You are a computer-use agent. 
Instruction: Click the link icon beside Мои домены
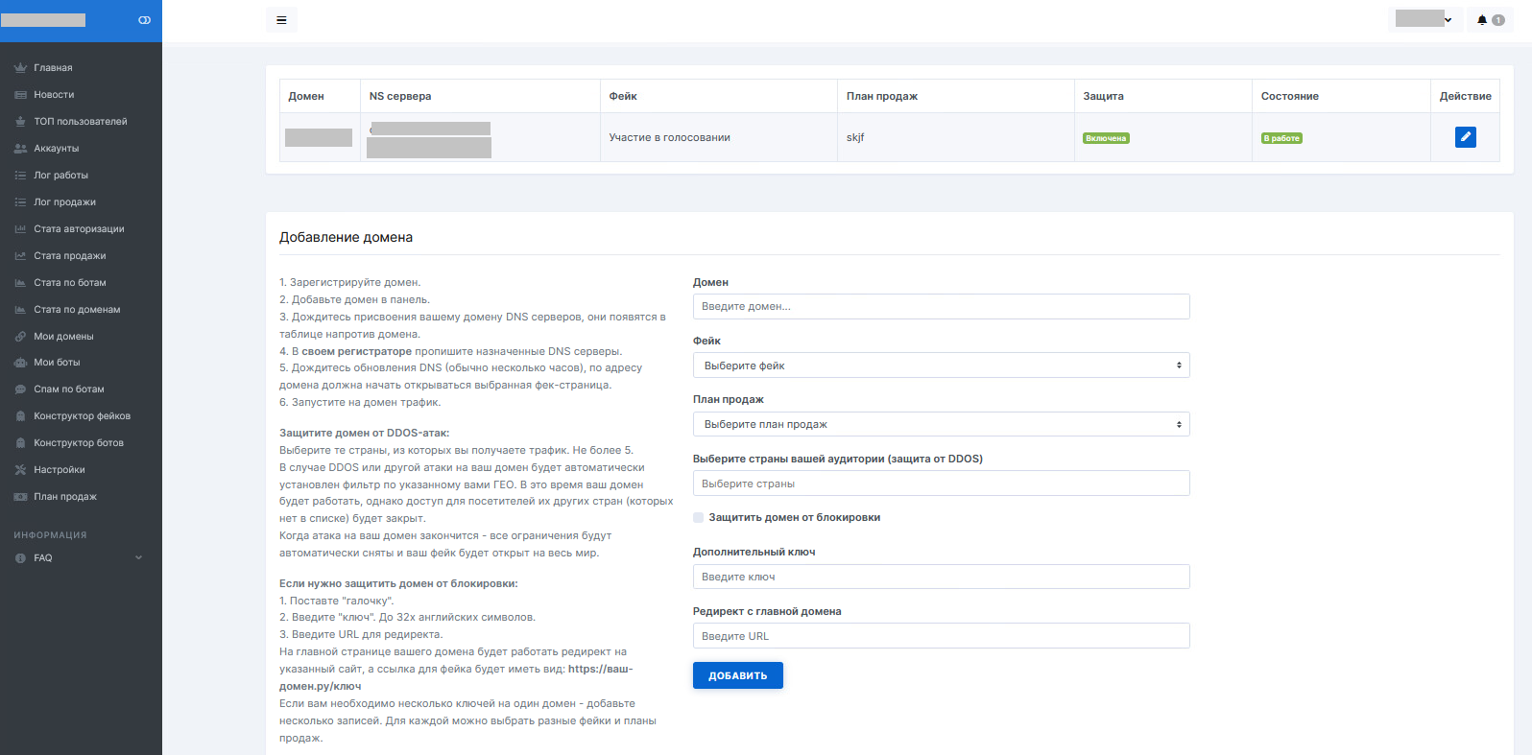pyautogui.click(x=20, y=337)
